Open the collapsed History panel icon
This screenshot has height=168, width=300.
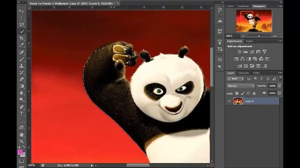220,10
